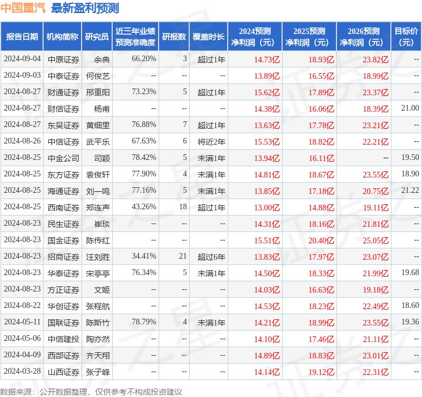Screen dimensions: 422x397
Task: Click the 2024-03-28 date cell
Action: click(22, 371)
